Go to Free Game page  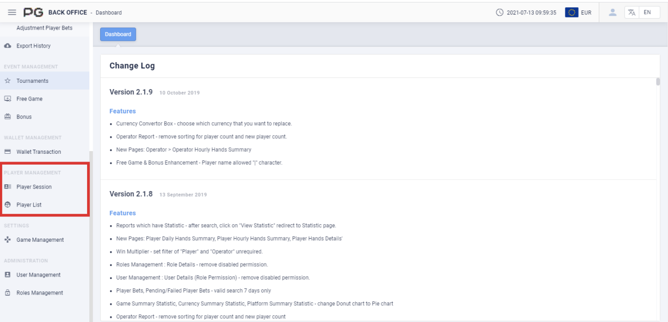point(30,99)
